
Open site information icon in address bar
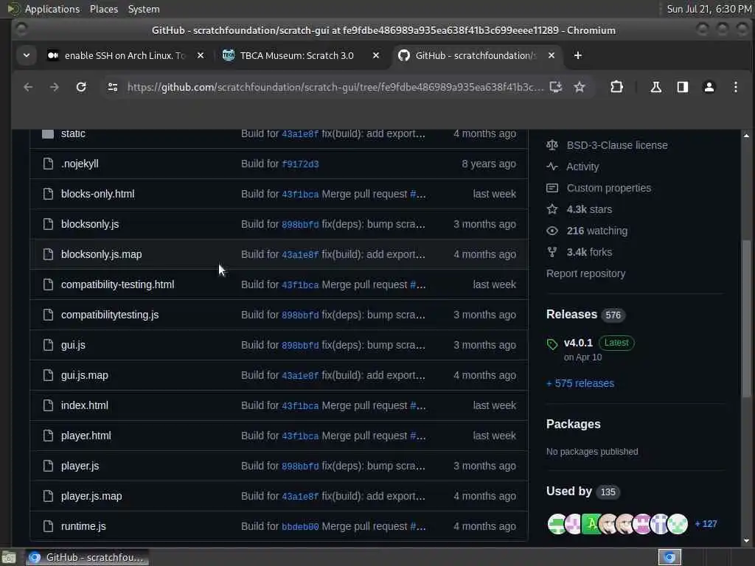pyautogui.click(x=113, y=87)
